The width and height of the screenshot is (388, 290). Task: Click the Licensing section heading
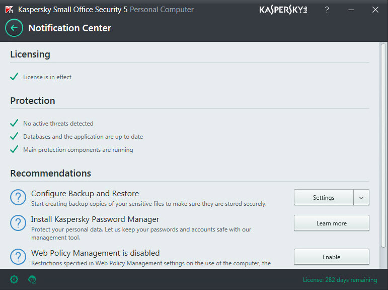pyautogui.click(x=30, y=54)
